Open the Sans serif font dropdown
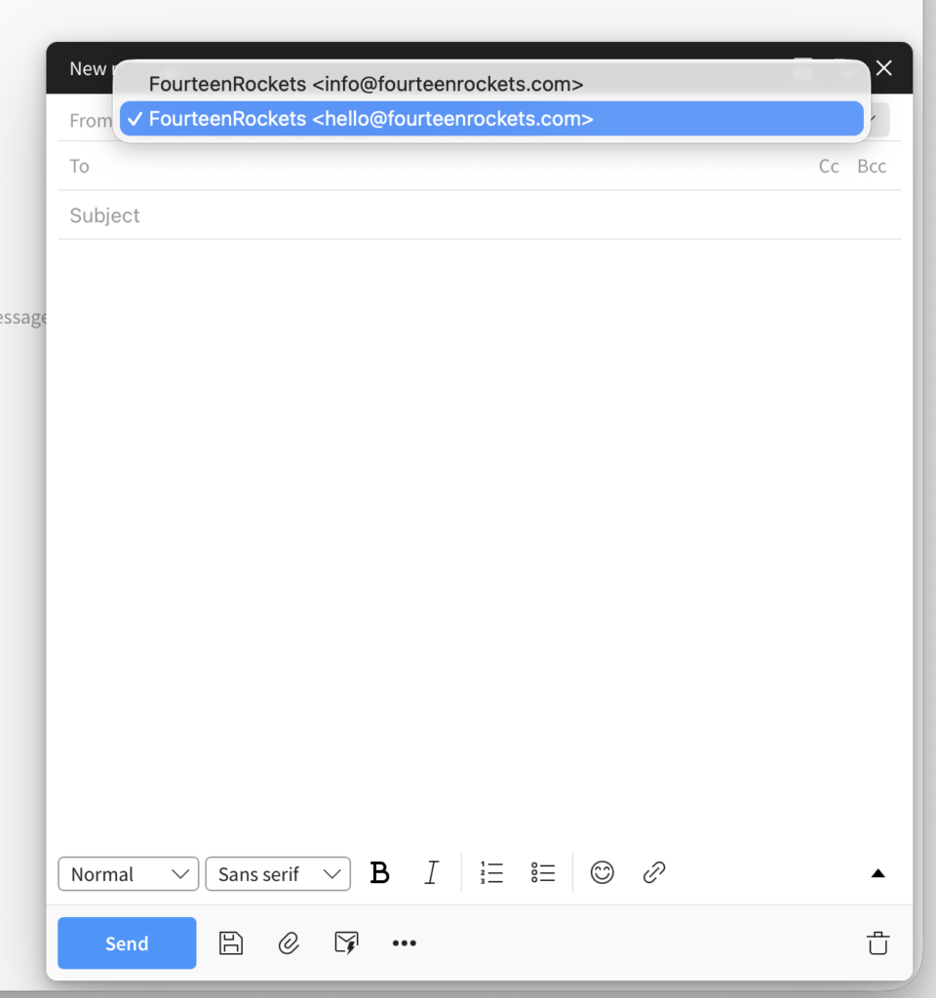Image resolution: width=936 pixels, height=998 pixels. (278, 874)
